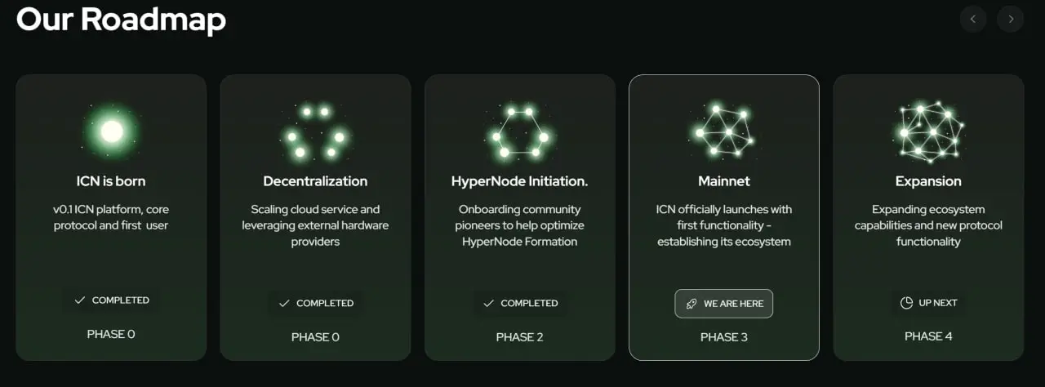Screen dimensions: 1045x387
Task: Open the Expansion card title
Action: pyautogui.click(x=928, y=181)
